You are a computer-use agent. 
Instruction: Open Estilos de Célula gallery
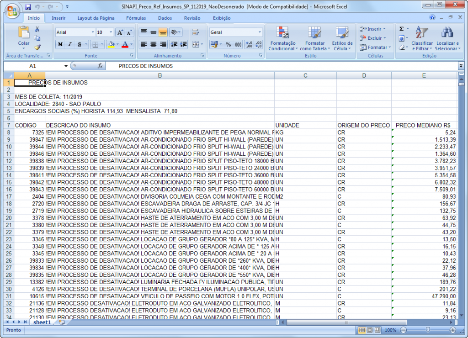[342, 38]
